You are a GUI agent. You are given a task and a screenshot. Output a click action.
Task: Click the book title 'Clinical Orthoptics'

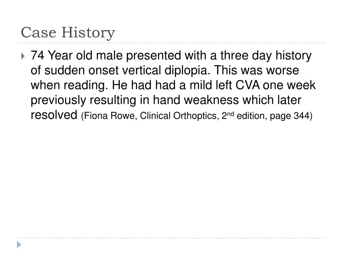(x=179, y=116)
